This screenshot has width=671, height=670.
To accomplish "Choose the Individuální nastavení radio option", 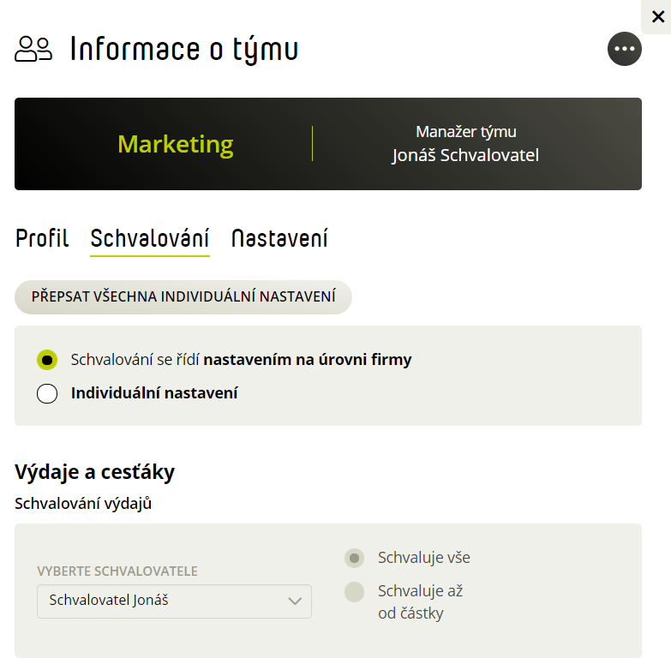I will click(47, 393).
